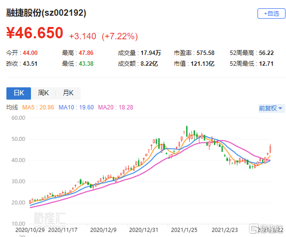The height and width of the screenshot is (237, 286).
Task: Click the 今开 value 44.00
Action: pos(30,53)
